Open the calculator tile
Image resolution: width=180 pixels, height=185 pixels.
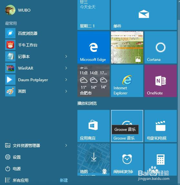coord(161,160)
